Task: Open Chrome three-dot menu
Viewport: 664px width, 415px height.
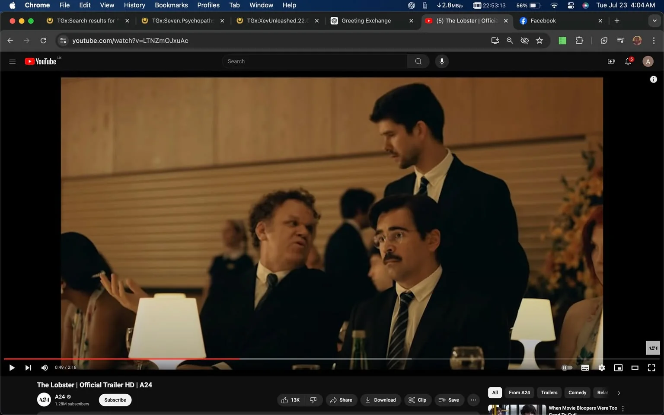Action: point(654,41)
